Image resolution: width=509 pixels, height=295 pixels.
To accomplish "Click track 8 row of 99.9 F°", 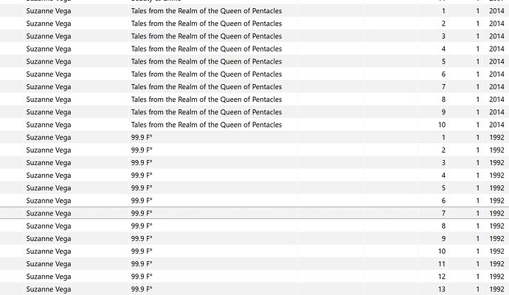I will [254, 226].
